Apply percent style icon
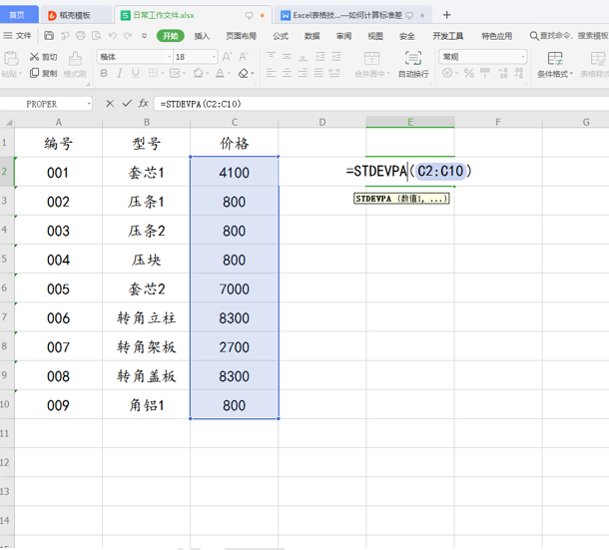Viewport: 609px width, 550px height. coord(469,73)
